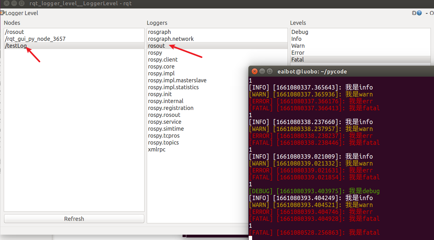Image resolution: width=434 pixels, height=240 pixels.
Task: Select the rosgraph logger
Action: [217, 32]
